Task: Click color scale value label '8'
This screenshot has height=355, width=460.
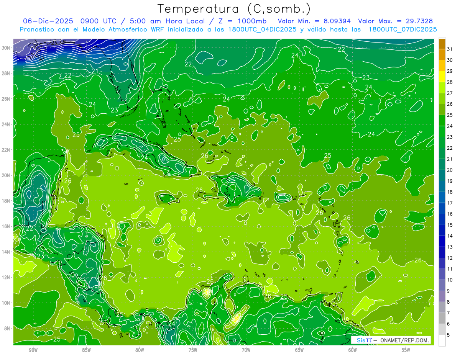Action: [x=449, y=302]
